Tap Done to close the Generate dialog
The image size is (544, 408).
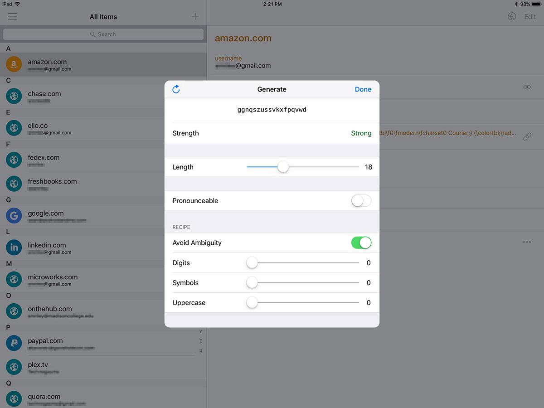click(363, 89)
